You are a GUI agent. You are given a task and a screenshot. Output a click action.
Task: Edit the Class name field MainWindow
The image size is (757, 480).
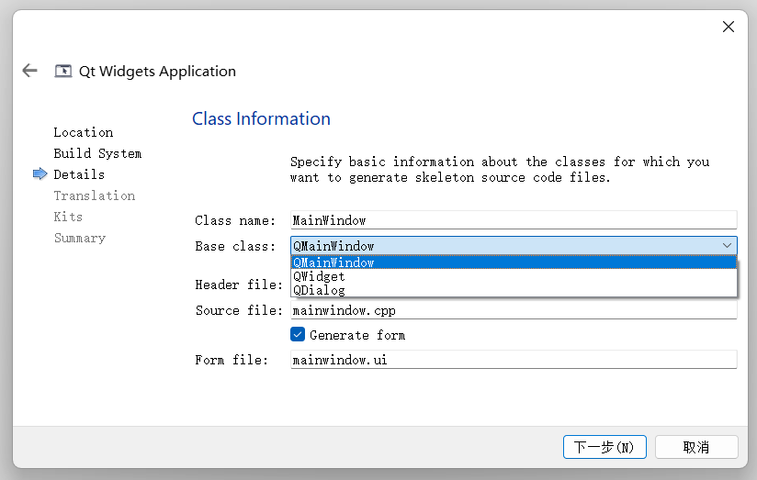[x=514, y=220]
